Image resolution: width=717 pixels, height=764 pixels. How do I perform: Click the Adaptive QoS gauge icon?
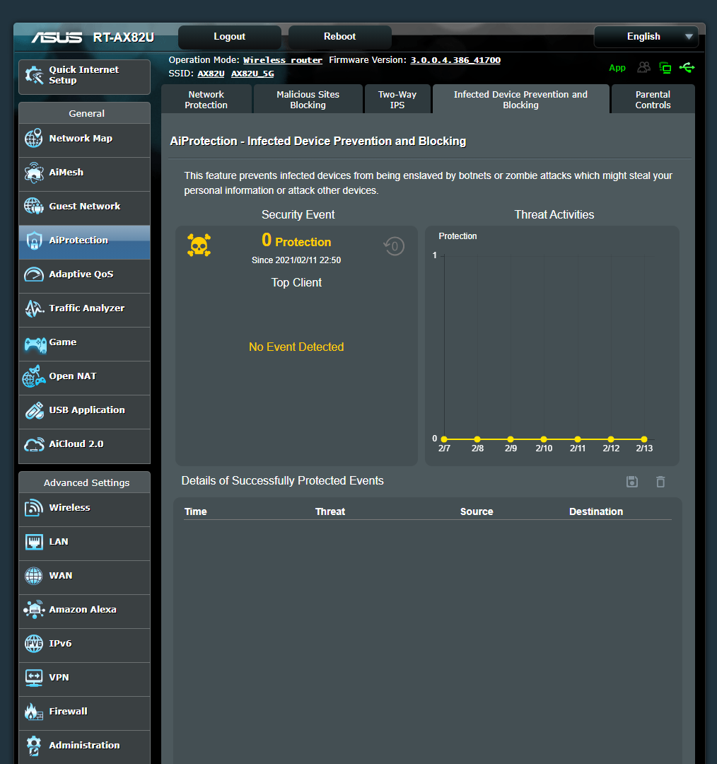(34, 274)
